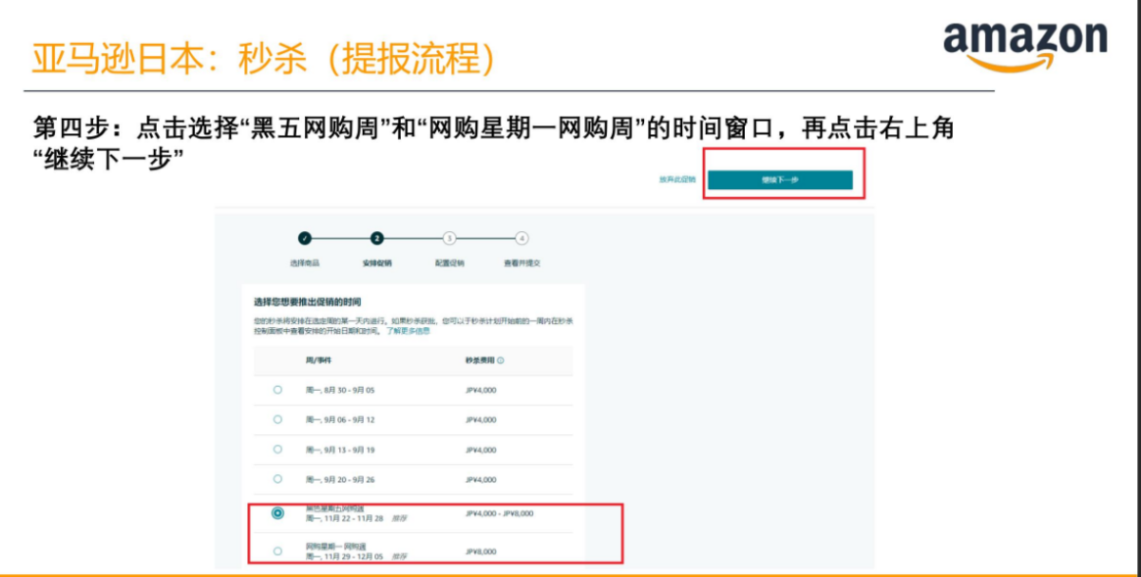The width and height of the screenshot is (1141, 577).
Task: Click the step 3 circle for 配置促销
Action: (x=448, y=237)
